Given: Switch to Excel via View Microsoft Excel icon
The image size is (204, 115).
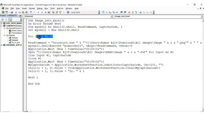Looking at the screenshot, I should pyautogui.click(x=3, y=12).
